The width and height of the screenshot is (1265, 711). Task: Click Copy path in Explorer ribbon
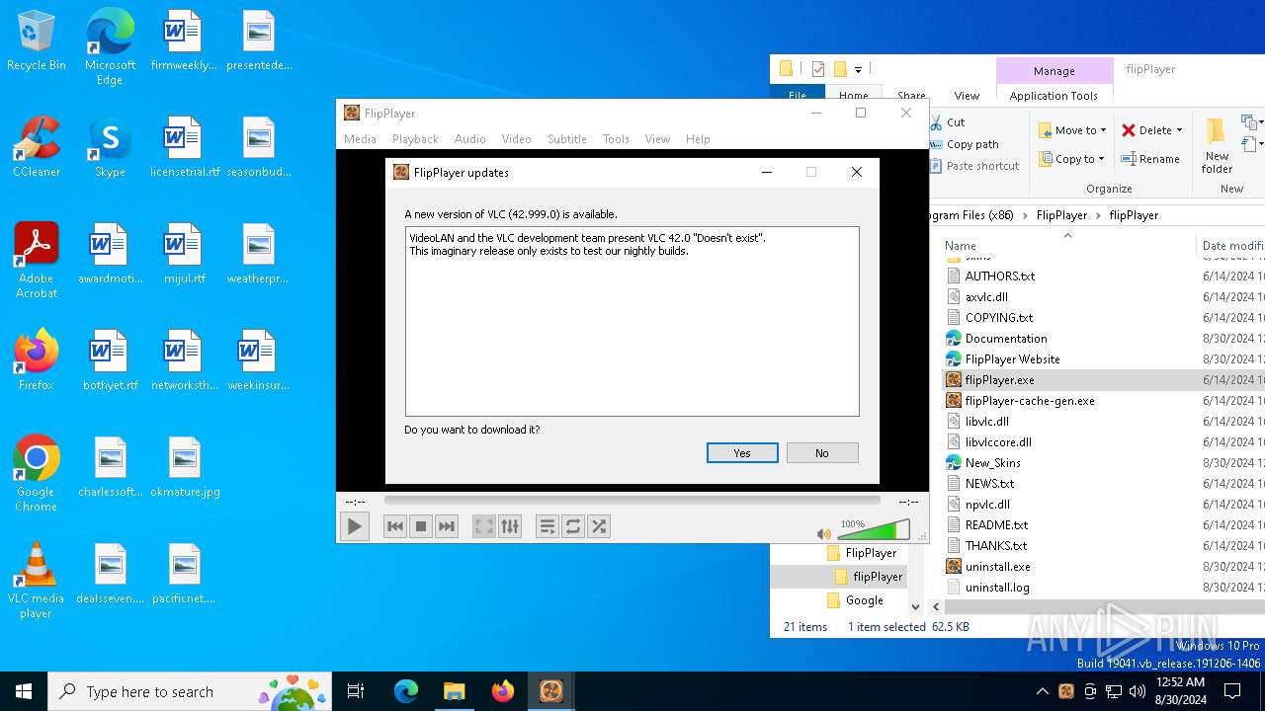tap(965, 144)
